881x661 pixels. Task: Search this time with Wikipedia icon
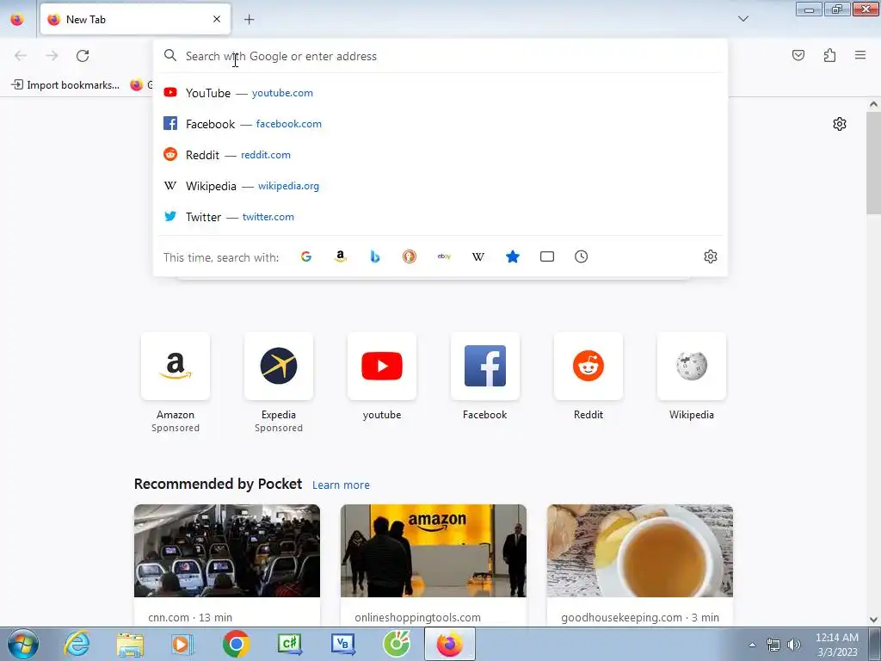[478, 256]
